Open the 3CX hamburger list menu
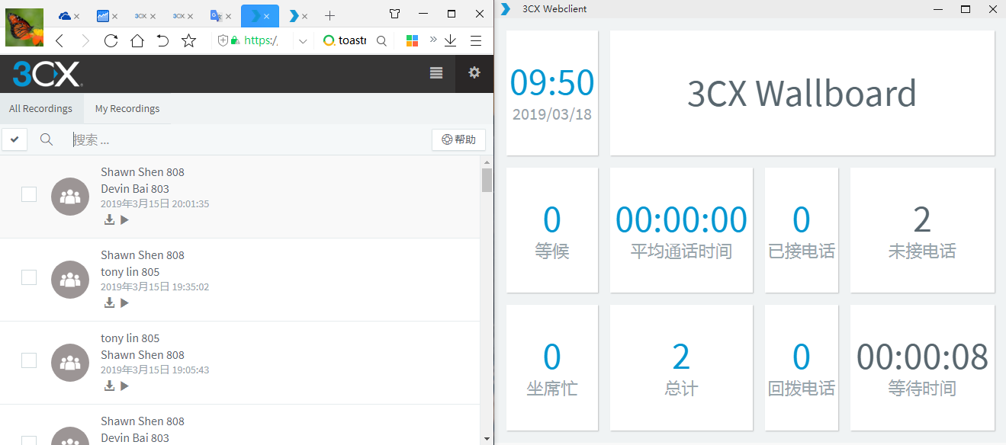Screen dimensions: 1006x445 [436, 73]
